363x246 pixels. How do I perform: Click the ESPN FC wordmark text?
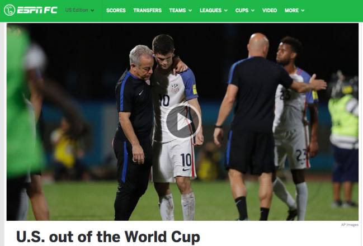click(37, 10)
